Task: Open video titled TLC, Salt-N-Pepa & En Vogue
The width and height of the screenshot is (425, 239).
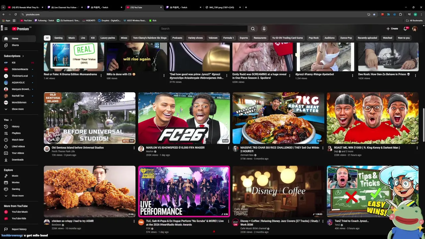Action: click(185, 223)
